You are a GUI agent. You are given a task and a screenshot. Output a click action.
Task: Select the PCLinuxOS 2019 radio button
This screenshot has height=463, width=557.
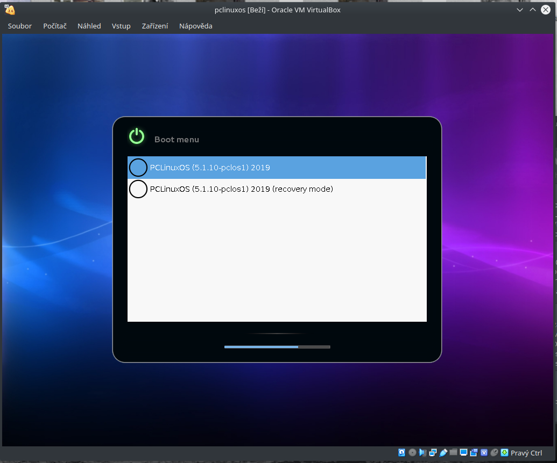tap(138, 168)
